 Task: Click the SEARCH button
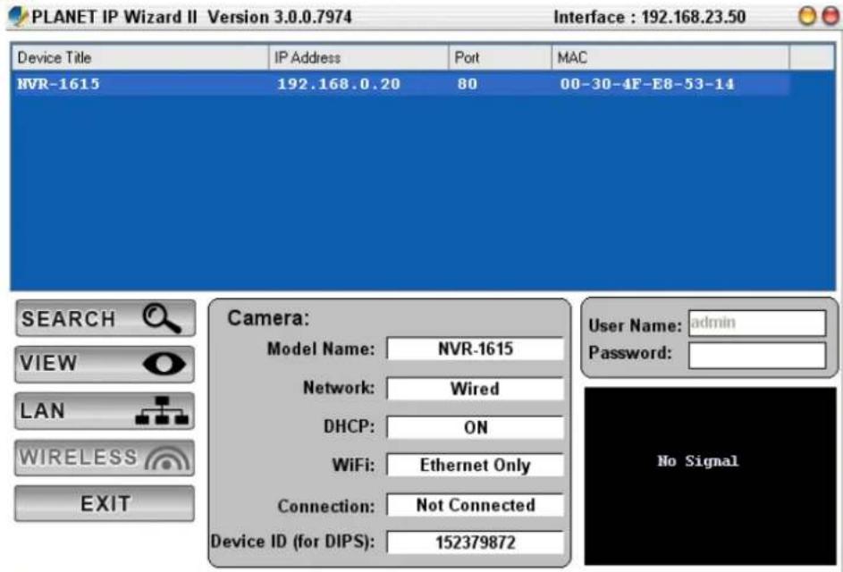(105, 318)
